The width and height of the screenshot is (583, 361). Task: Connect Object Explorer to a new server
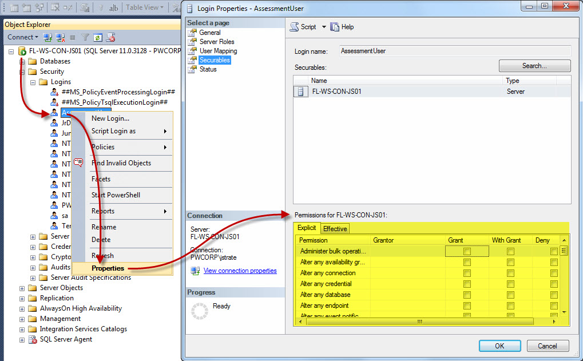[x=47, y=37]
